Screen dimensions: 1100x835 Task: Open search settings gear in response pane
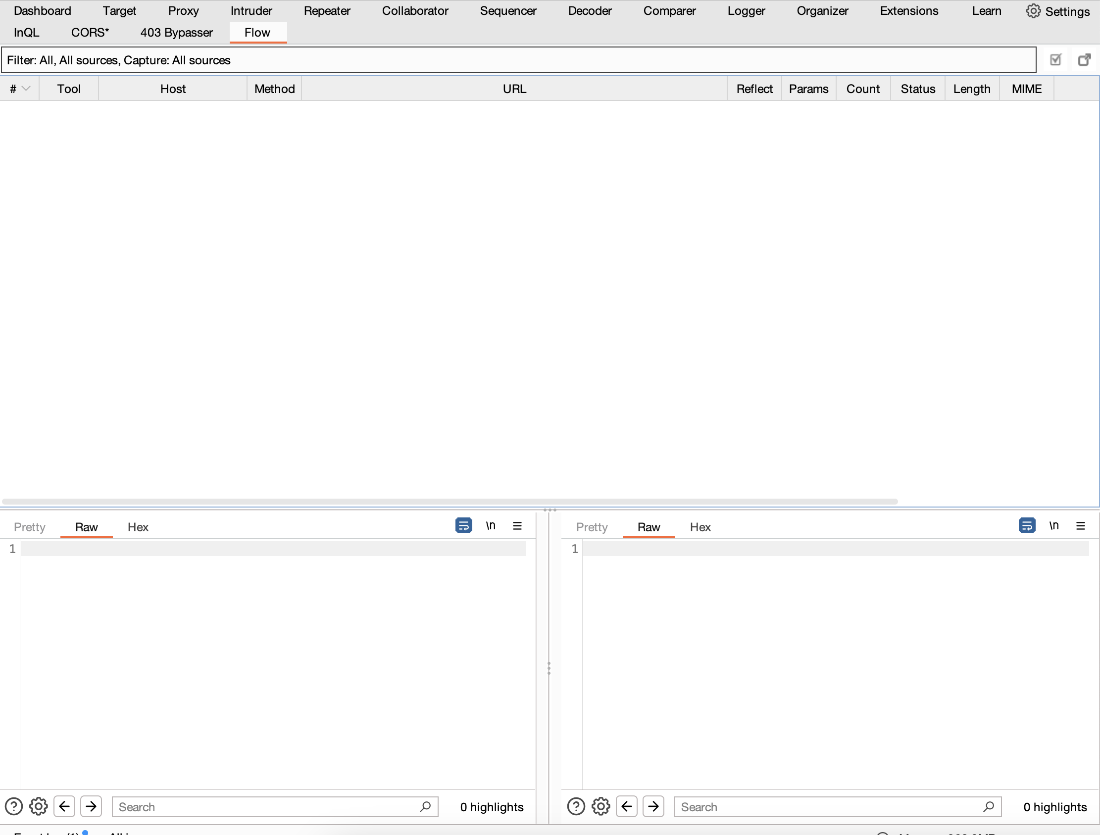tap(600, 806)
